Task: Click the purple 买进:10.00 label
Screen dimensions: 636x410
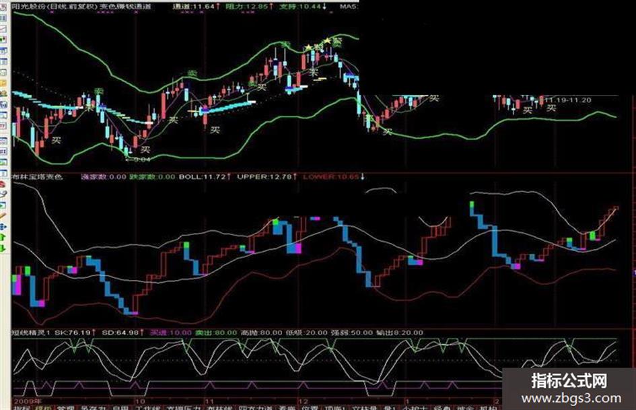Action: point(171,333)
